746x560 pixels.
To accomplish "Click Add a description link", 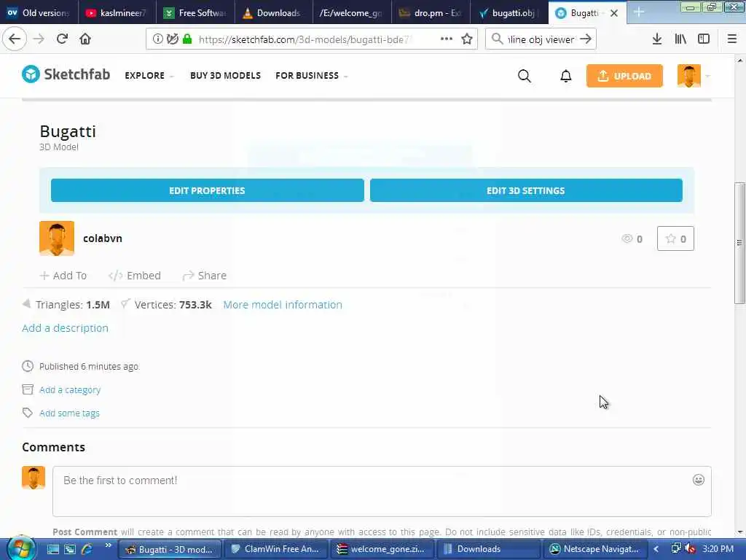I will coord(65,328).
